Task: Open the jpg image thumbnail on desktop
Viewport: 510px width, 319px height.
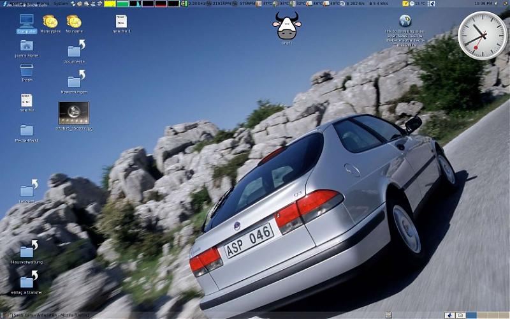Action: point(74,113)
